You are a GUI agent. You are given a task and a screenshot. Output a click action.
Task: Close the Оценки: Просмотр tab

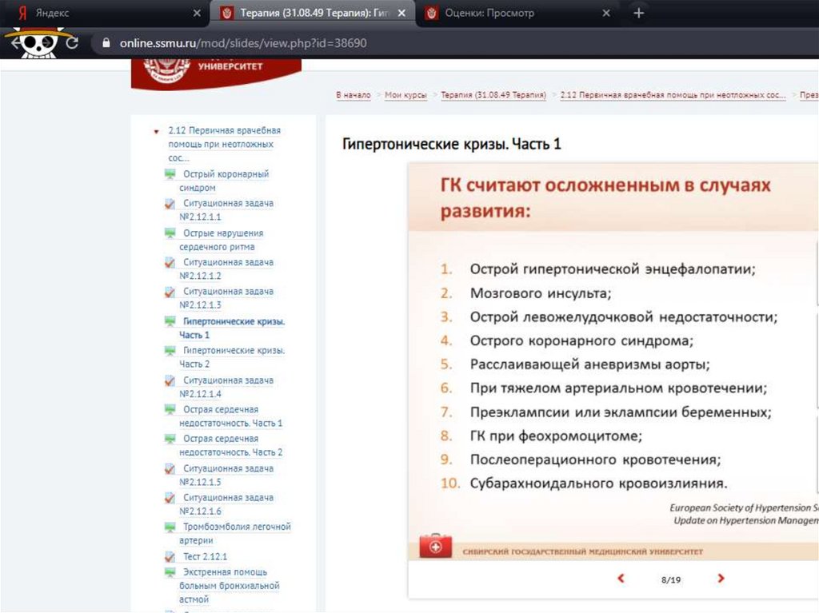tap(606, 13)
